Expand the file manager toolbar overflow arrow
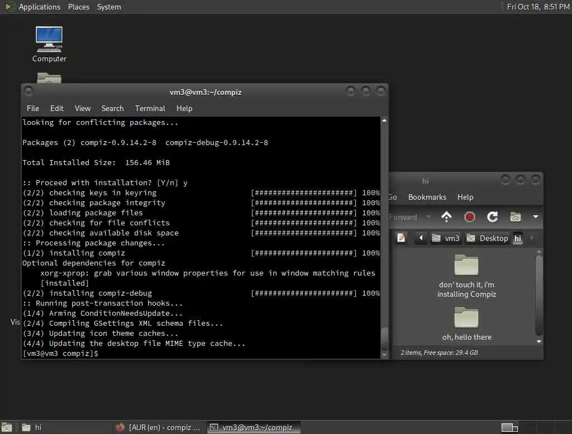 click(x=535, y=217)
